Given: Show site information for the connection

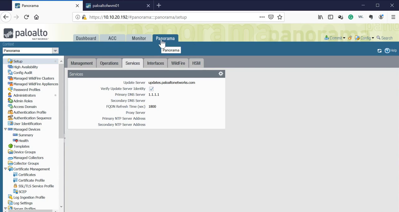Looking at the screenshot, I should (x=77, y=17).
